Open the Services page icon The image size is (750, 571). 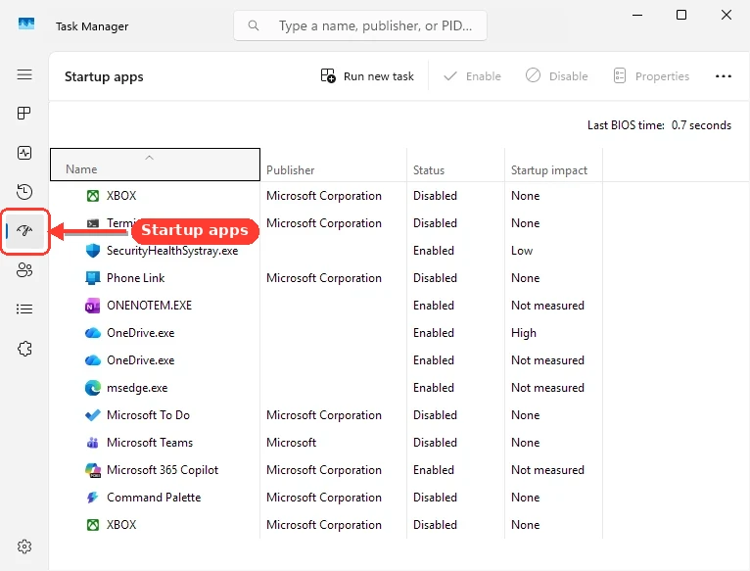[24, 349]
